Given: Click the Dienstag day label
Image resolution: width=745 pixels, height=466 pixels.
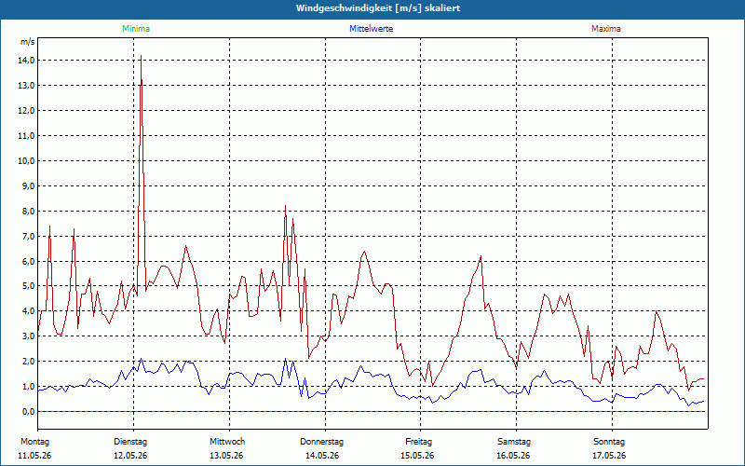Looking at the screenshot, I should tap(130, 442).
